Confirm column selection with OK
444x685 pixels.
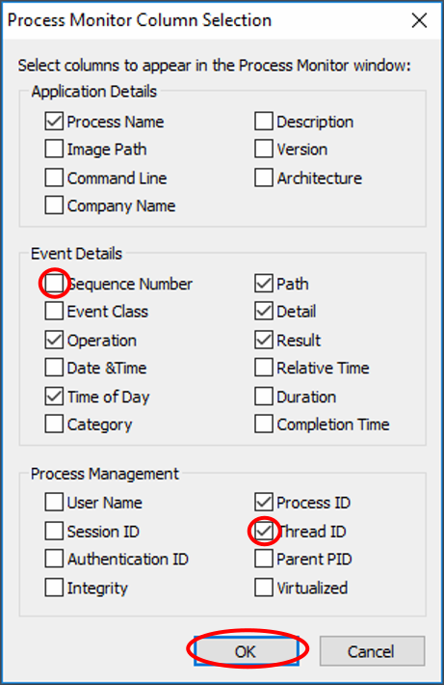247,651
